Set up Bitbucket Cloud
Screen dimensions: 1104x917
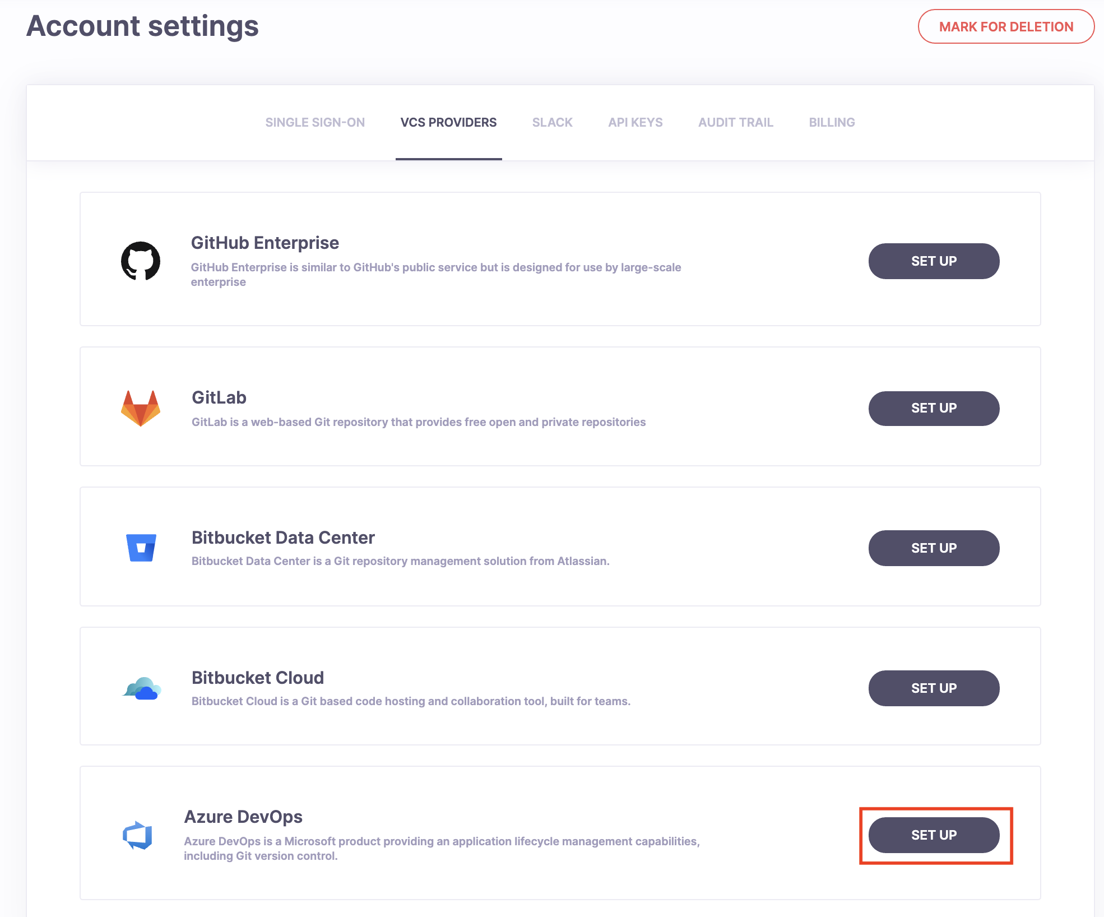pyautogui.click(x=933, y=688)
